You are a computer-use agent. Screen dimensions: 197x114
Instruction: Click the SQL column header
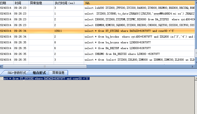[x=140, y=3]
